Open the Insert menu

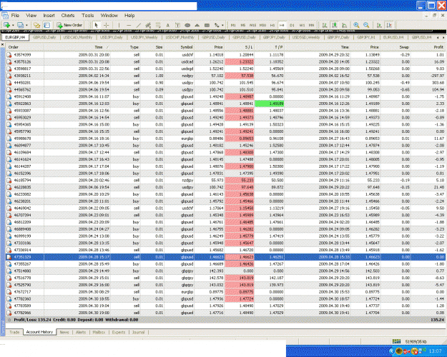pos(49,16)
